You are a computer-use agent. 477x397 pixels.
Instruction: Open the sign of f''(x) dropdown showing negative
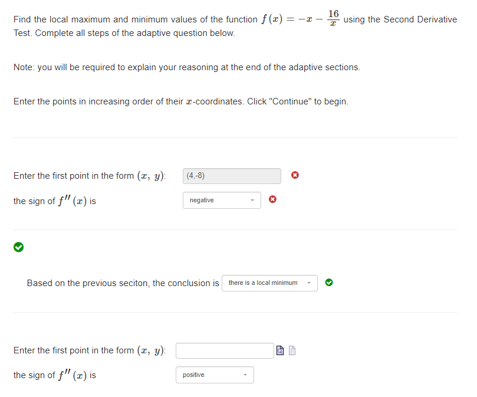click(x=222, y=200)
